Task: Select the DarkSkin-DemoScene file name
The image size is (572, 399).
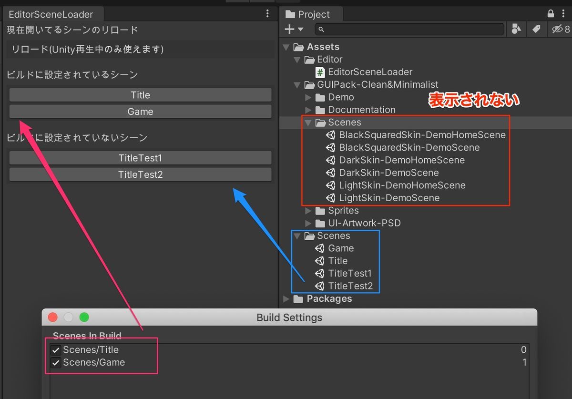Action: click(x=389, y=173)
